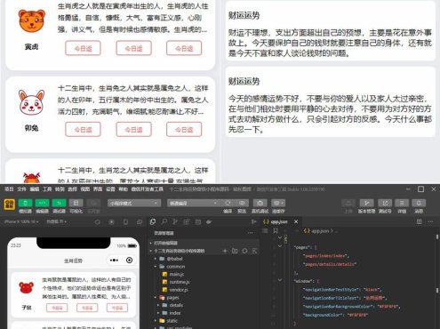Toggle the 可视化 visual panel button
The image size is (440, 329).
[x=76, y=203]
